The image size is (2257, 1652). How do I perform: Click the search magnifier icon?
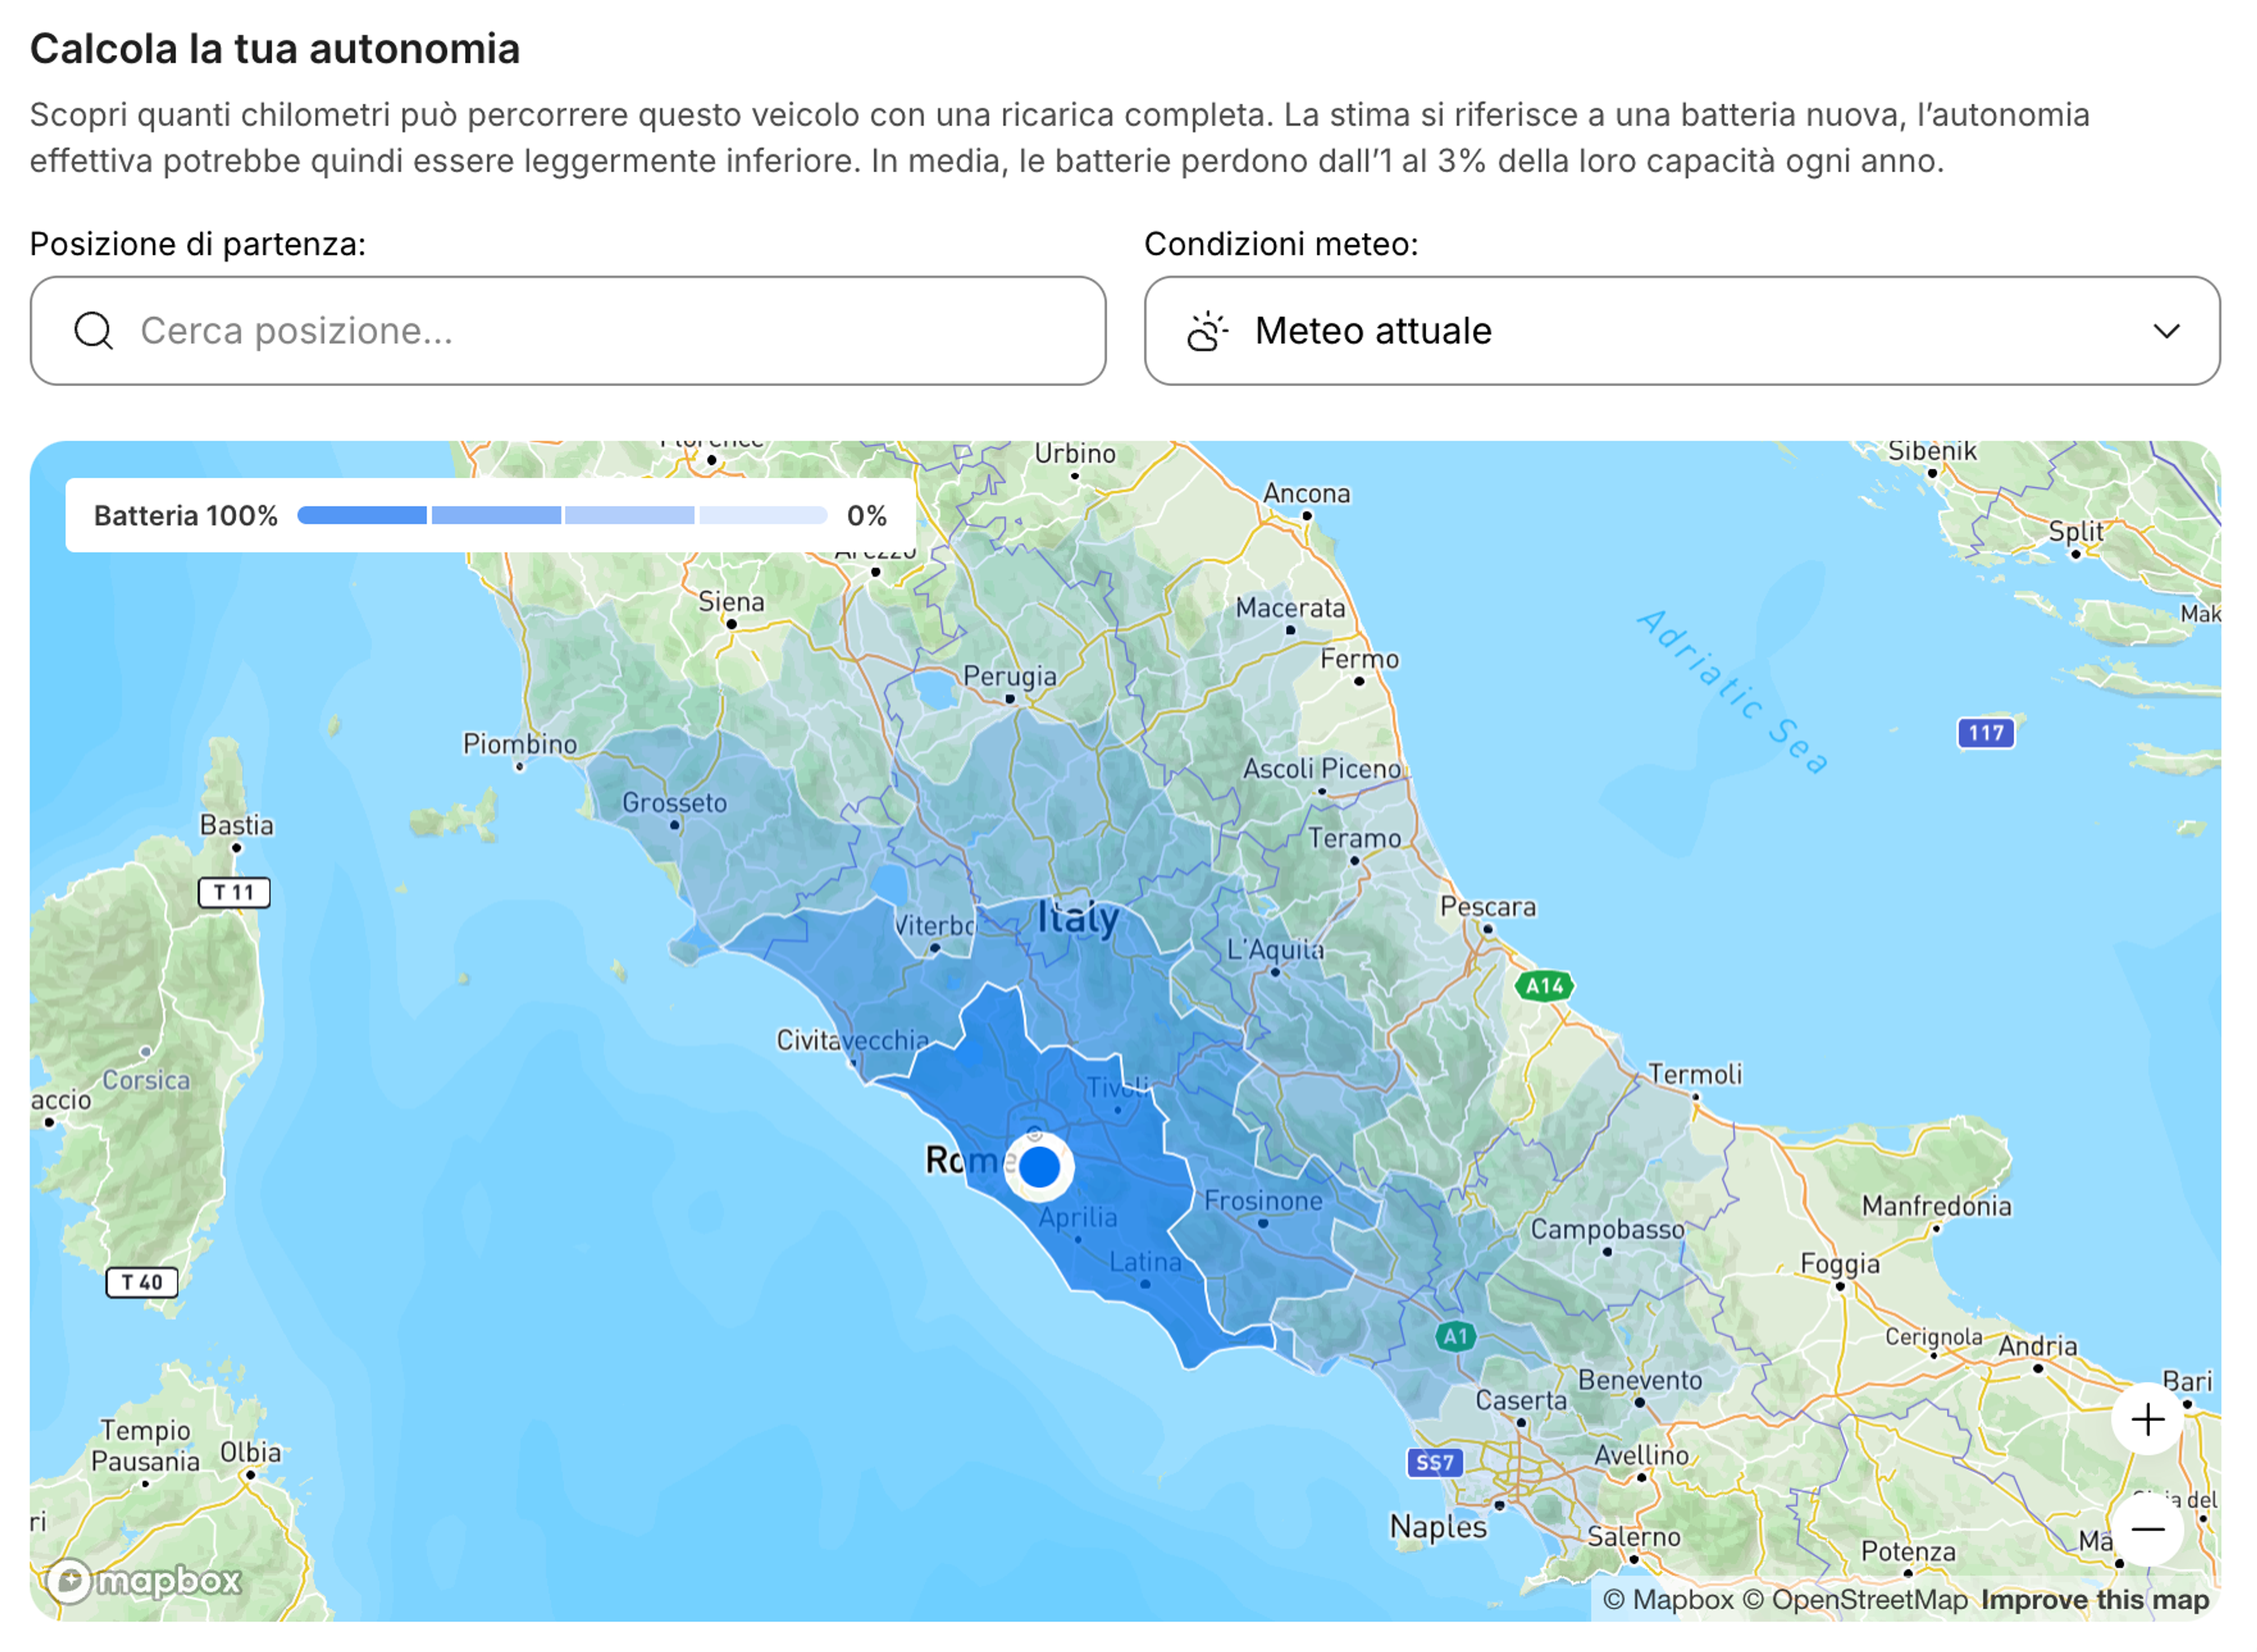click(x=94, y=331)
